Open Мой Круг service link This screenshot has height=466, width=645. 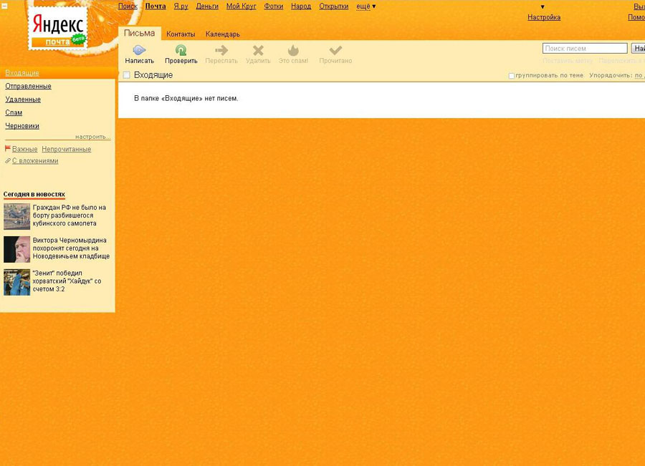coord(241,6)
